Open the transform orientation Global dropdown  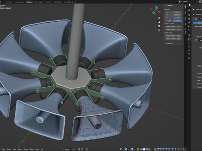pos(66,149)
